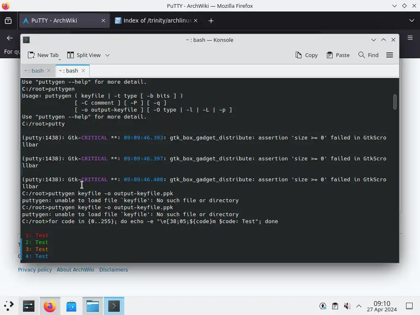Close the active bash tab

pos(83,71)
